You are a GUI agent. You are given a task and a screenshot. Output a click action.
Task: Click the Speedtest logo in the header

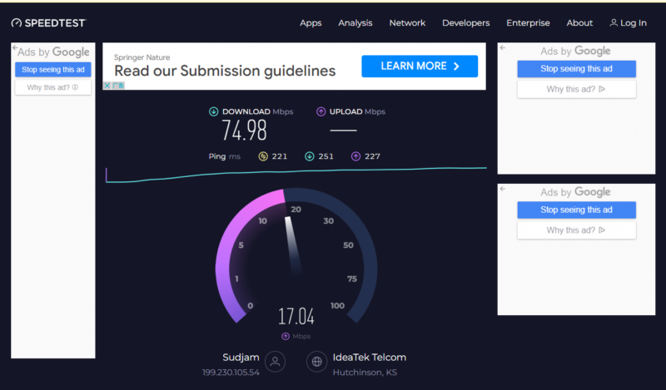click(48, 22)
